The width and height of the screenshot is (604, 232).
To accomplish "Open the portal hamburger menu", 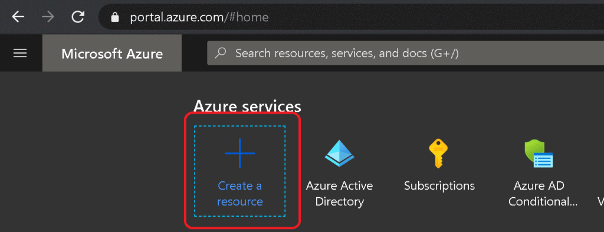I will tap(20, 53).
